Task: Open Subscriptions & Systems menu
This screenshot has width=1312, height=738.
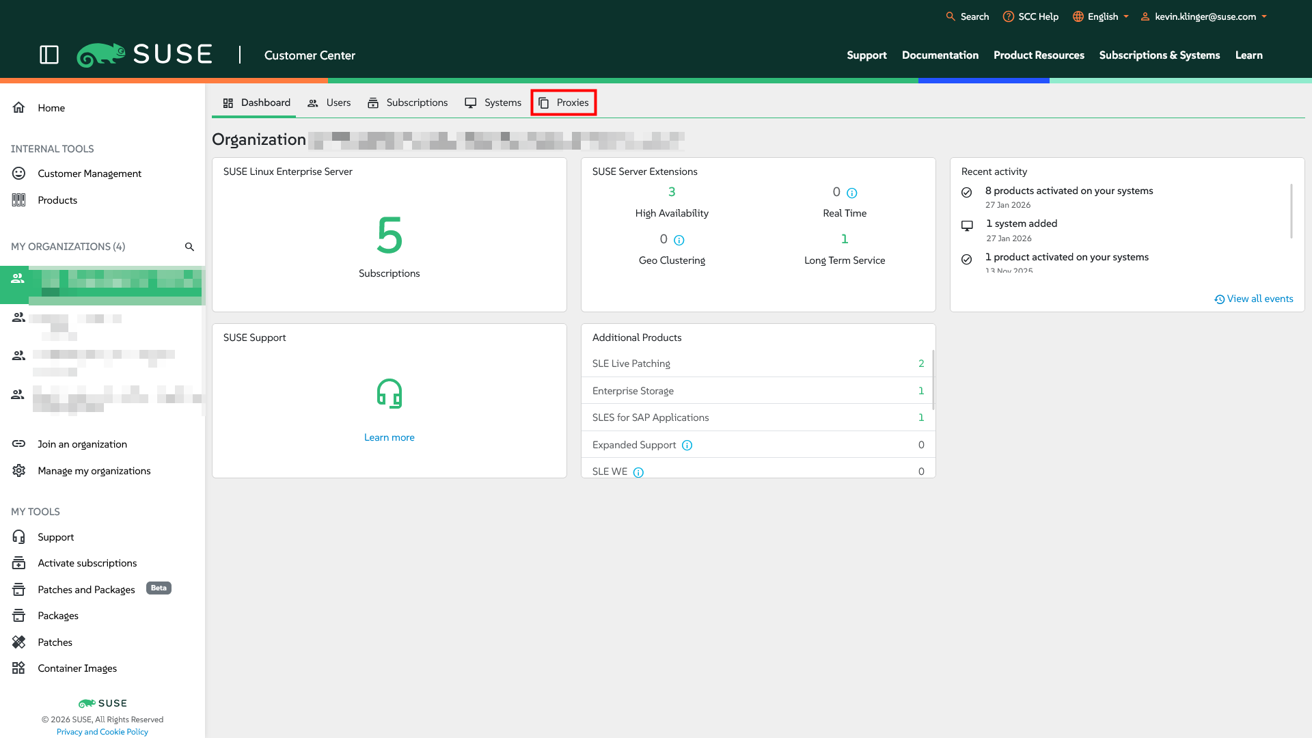Action: click(x=1160, y=55)
